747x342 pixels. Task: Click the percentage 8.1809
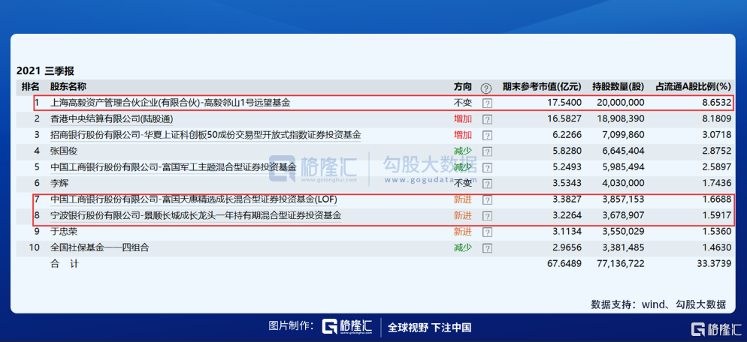click(x=715, y=119)
